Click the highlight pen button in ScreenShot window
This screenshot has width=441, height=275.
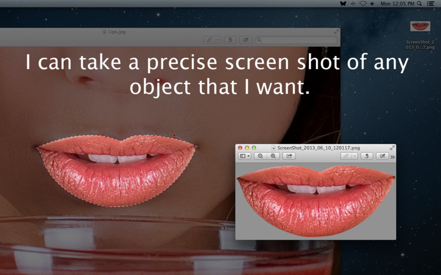[346, 156]
